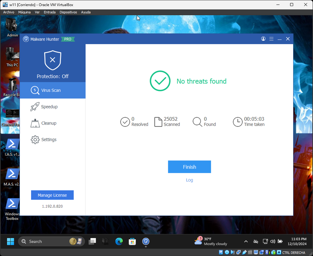Click the version number 1.192.0.820
This screenshot has width=313, height=256.
point(52,206)
